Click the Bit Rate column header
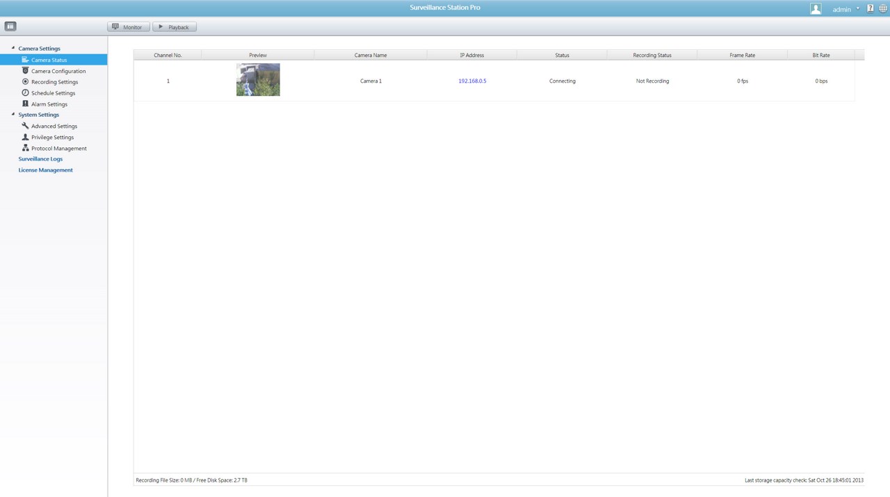The image size is (890, 497). (821, 55)
